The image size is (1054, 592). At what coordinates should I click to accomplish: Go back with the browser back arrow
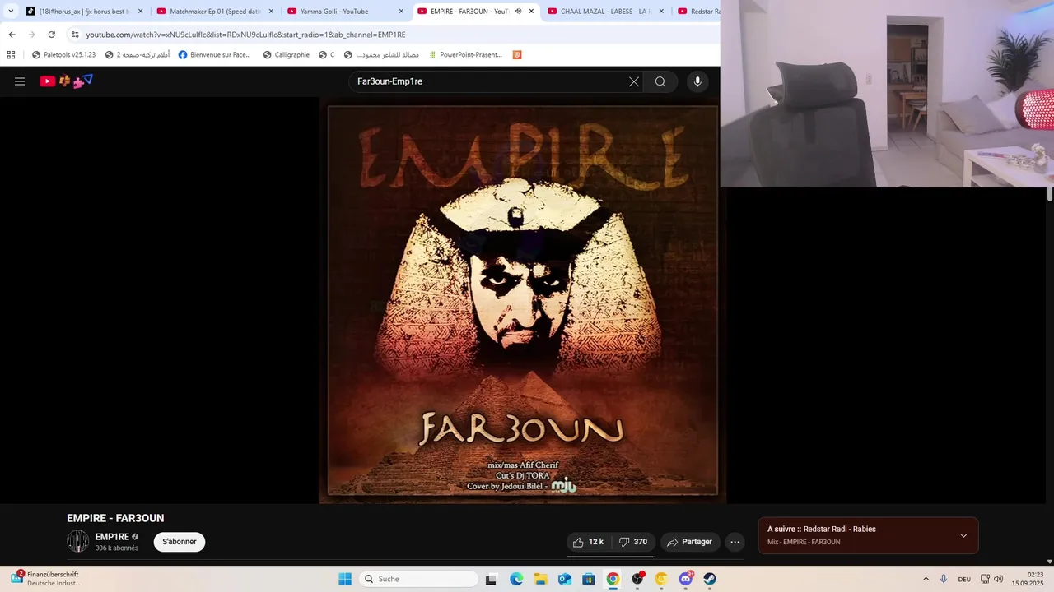12,35
